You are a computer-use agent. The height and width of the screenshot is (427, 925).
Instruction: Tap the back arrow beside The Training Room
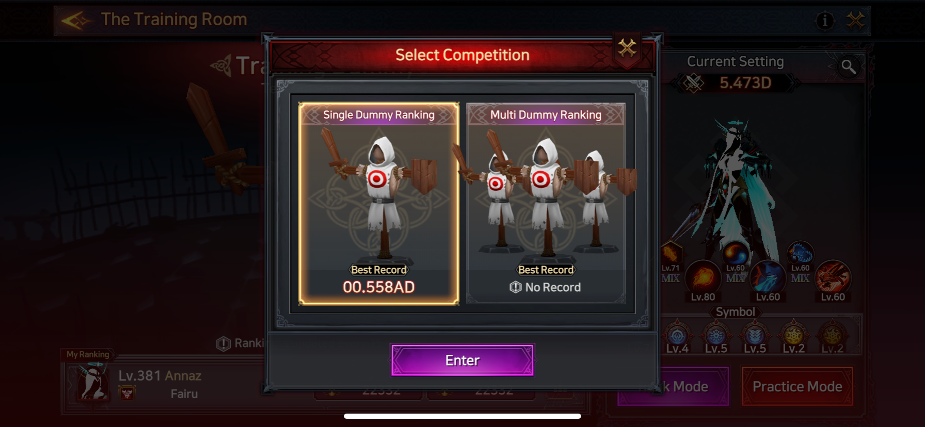pos(76,21)
